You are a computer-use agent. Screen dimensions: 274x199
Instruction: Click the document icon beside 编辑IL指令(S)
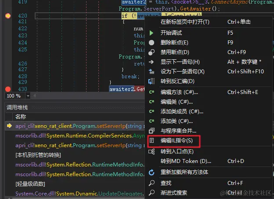[151, 140]
